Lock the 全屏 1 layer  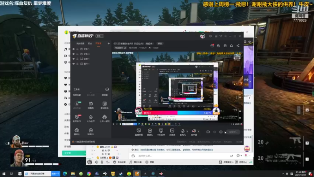pos(77,59)
